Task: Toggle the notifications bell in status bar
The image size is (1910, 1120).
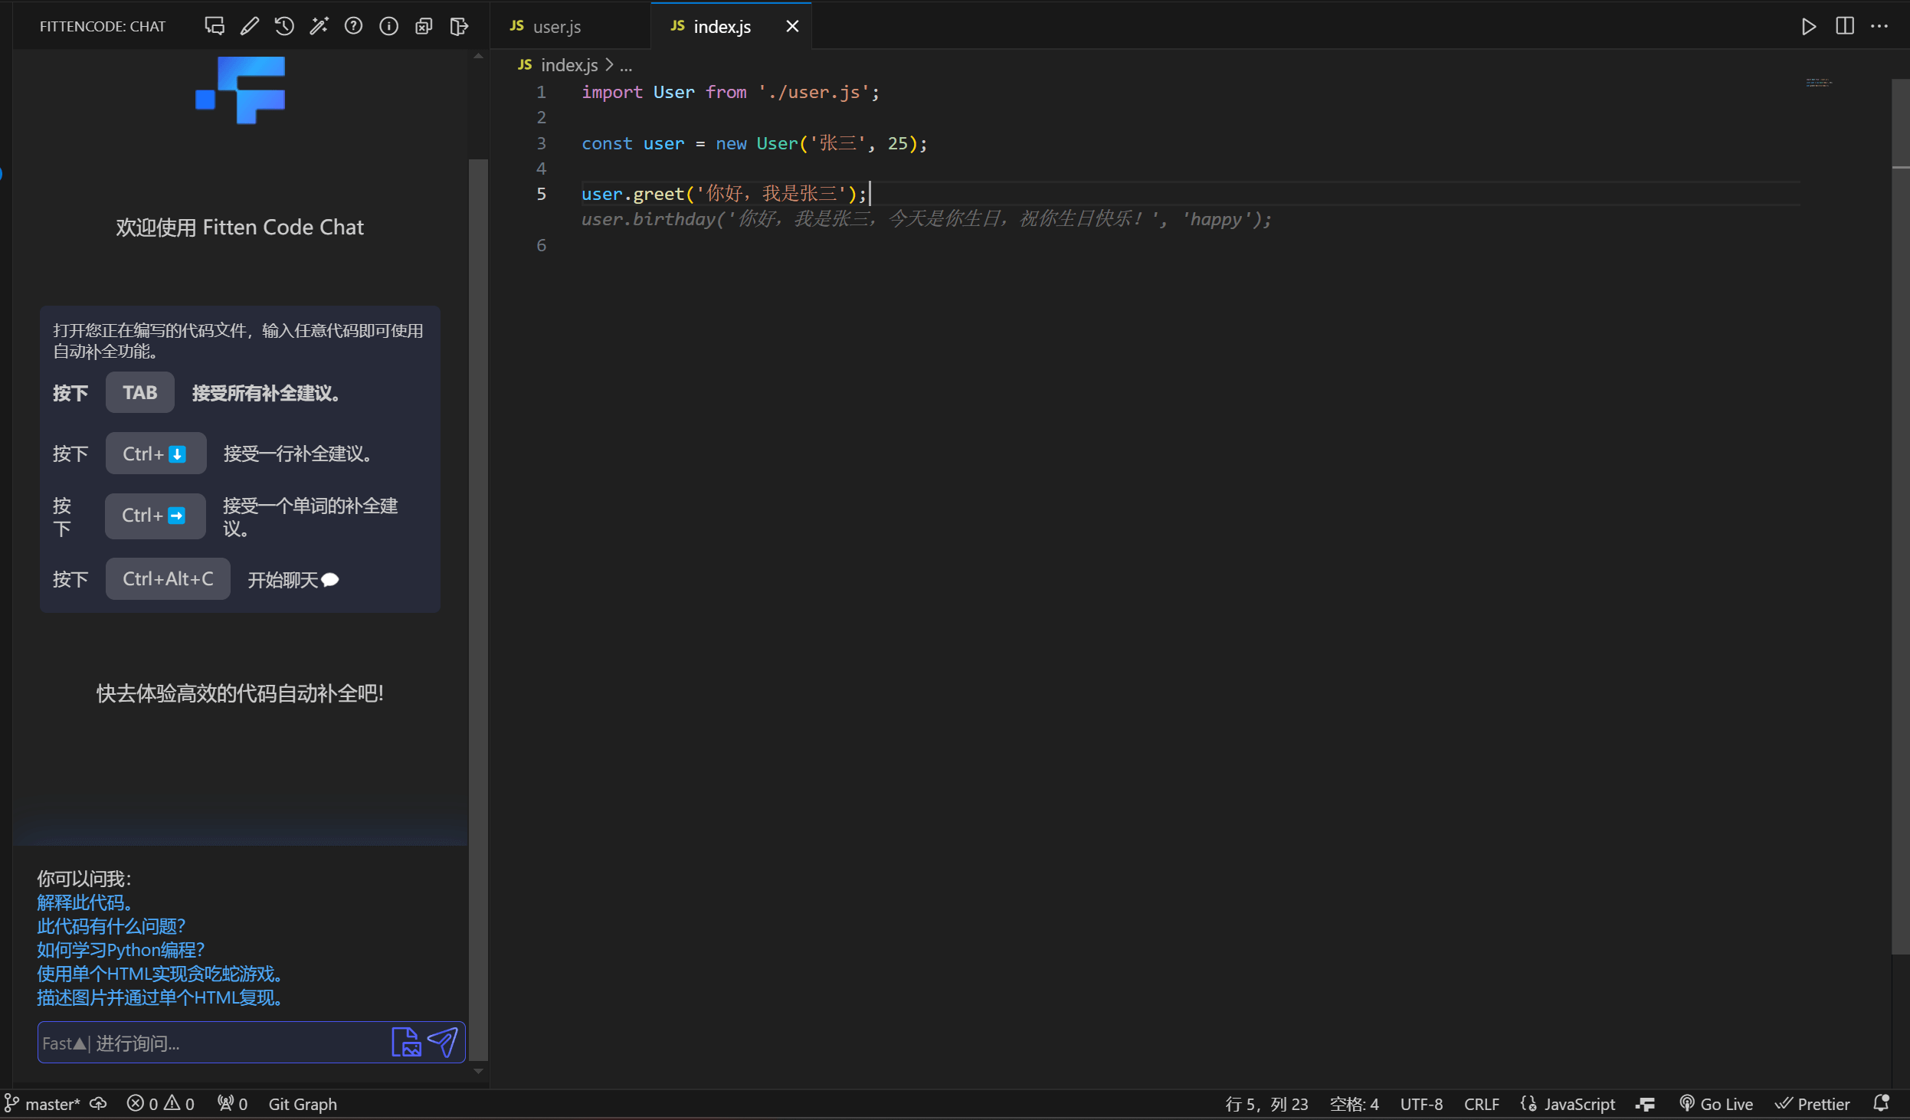Action: point(1882,1103)
